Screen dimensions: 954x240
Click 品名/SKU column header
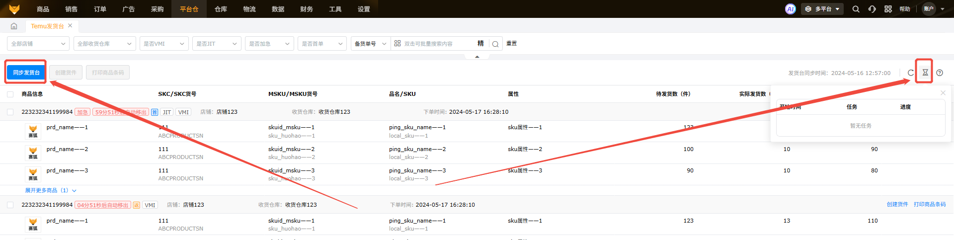[402, 94]
